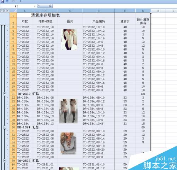Select row 21 header
Screen dimensions: 177x170
point(13,94)
